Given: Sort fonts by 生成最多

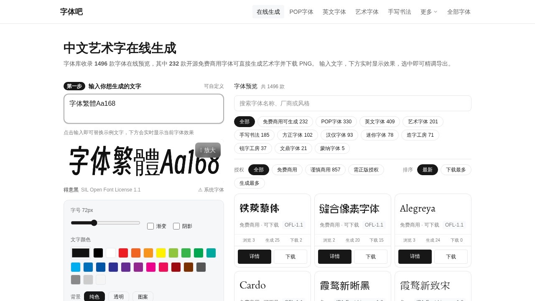Looking at the screenshot, I should pos(250,183).
